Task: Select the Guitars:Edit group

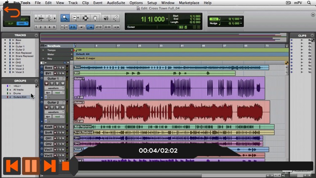Action: (20, 97)
